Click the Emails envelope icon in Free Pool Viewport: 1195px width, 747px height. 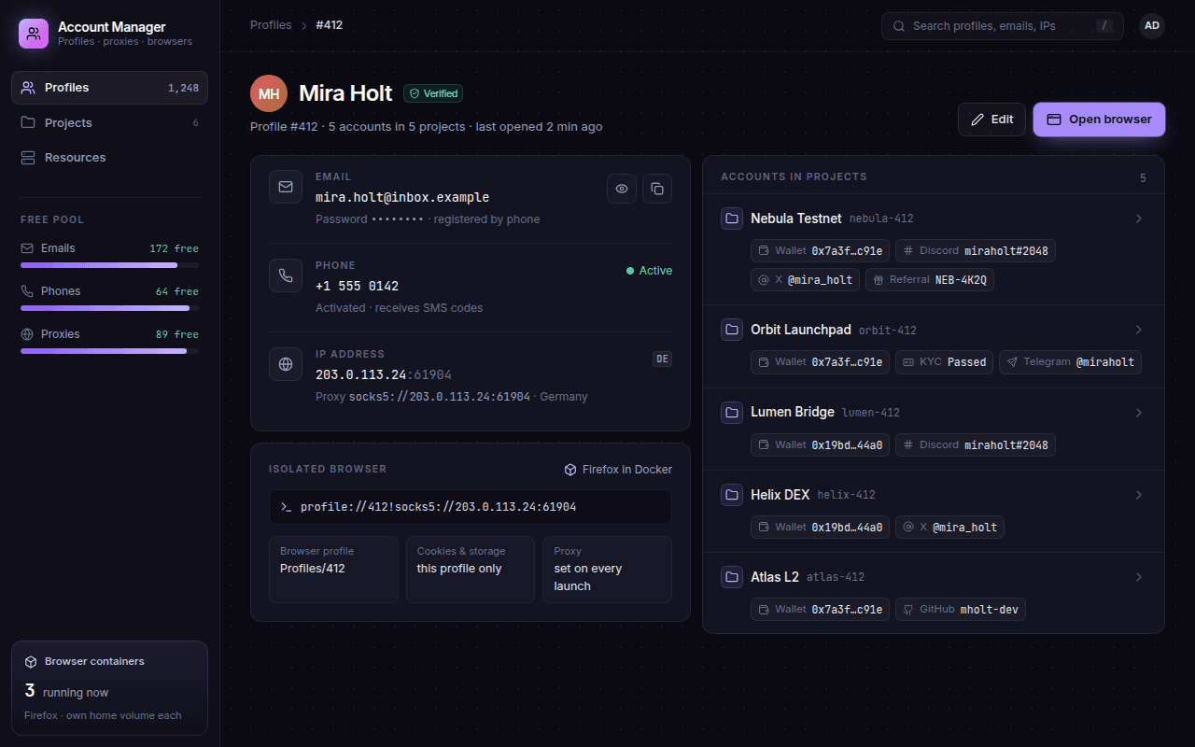click(x=27, y=248)
